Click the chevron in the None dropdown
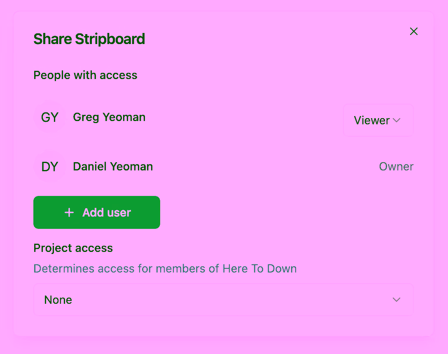Image resolution: width=448 pixels, height=354 pixels. [397, 300]
